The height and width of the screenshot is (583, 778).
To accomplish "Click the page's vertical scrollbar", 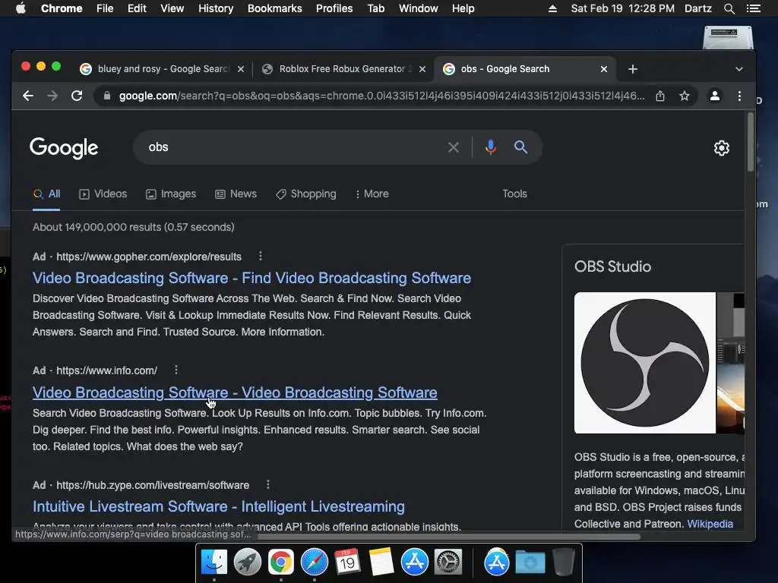I will tap(751, 142).
